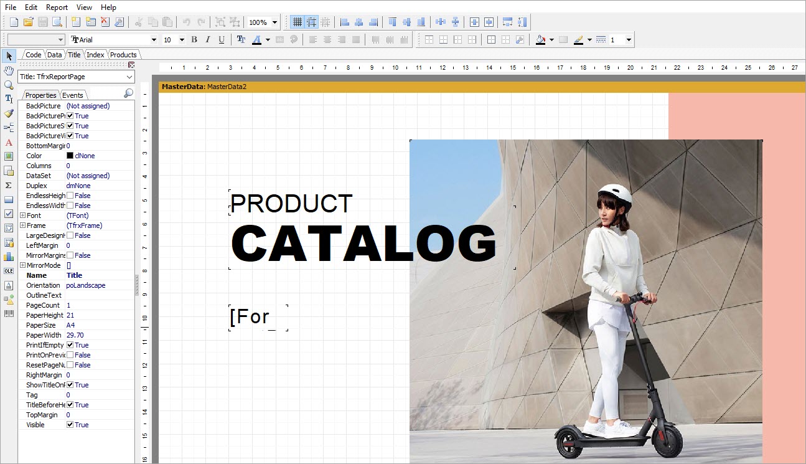Insert a Barcode object from the toolbox
The width and height of the screenshot is (806, 464).
[9, 313]
